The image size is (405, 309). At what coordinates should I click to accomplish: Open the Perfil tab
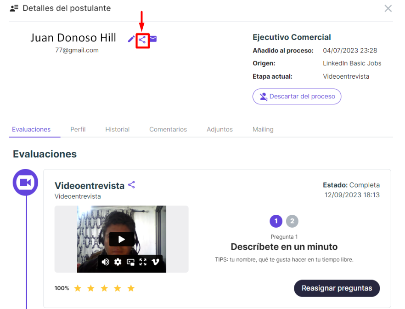(x=78, y=129)
